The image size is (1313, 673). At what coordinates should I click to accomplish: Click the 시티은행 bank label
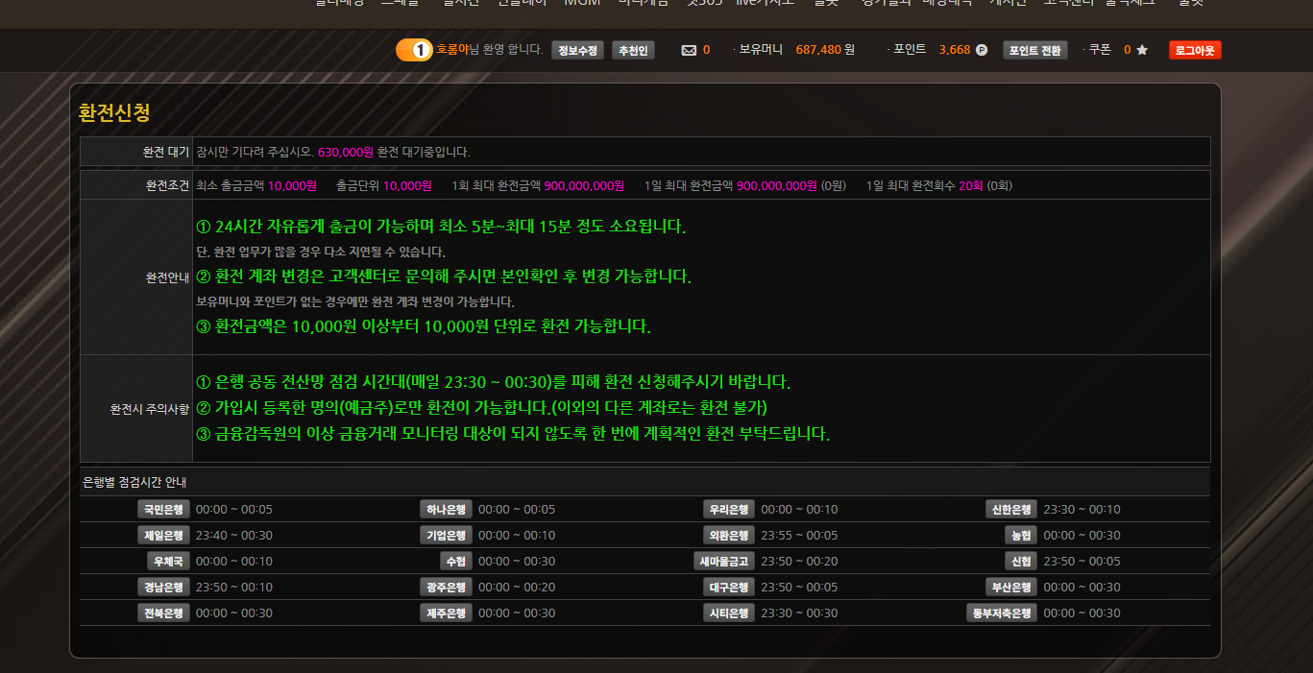729,613
